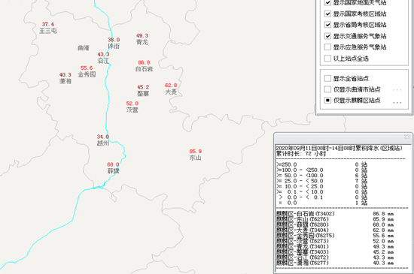
Task: Select the 沿江 station on the map
Action: point(103,61)
